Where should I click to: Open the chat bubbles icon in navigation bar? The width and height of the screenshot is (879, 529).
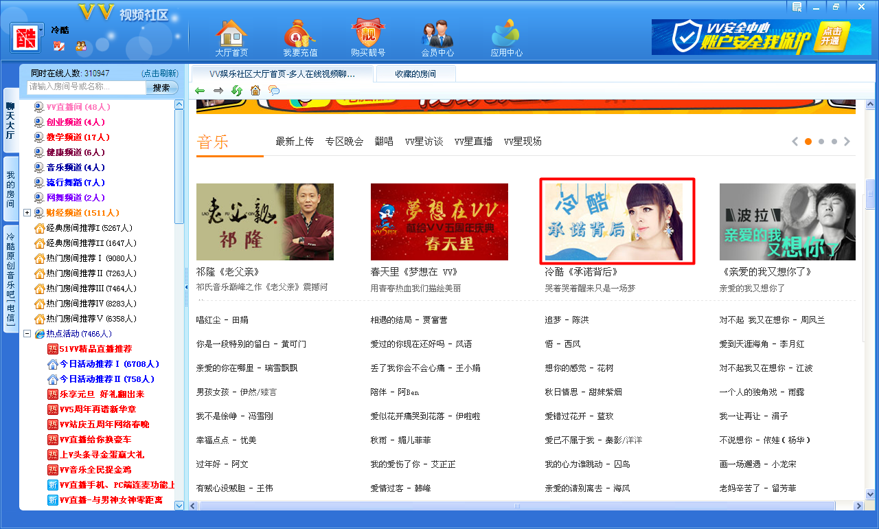tap(274, 91)
